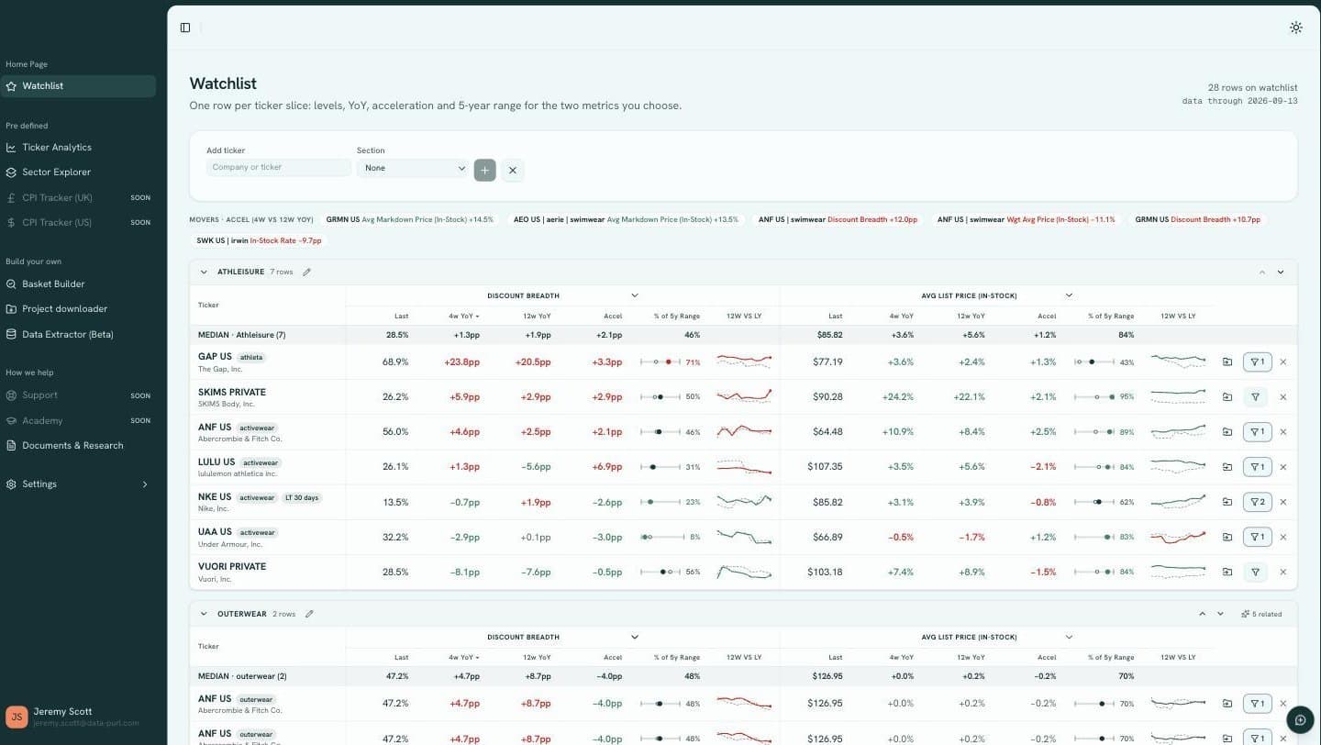Viewport: 1321px width, 745px height.
Task: Edit the Athleisure section name pencil
Action: tap(307, 272)
